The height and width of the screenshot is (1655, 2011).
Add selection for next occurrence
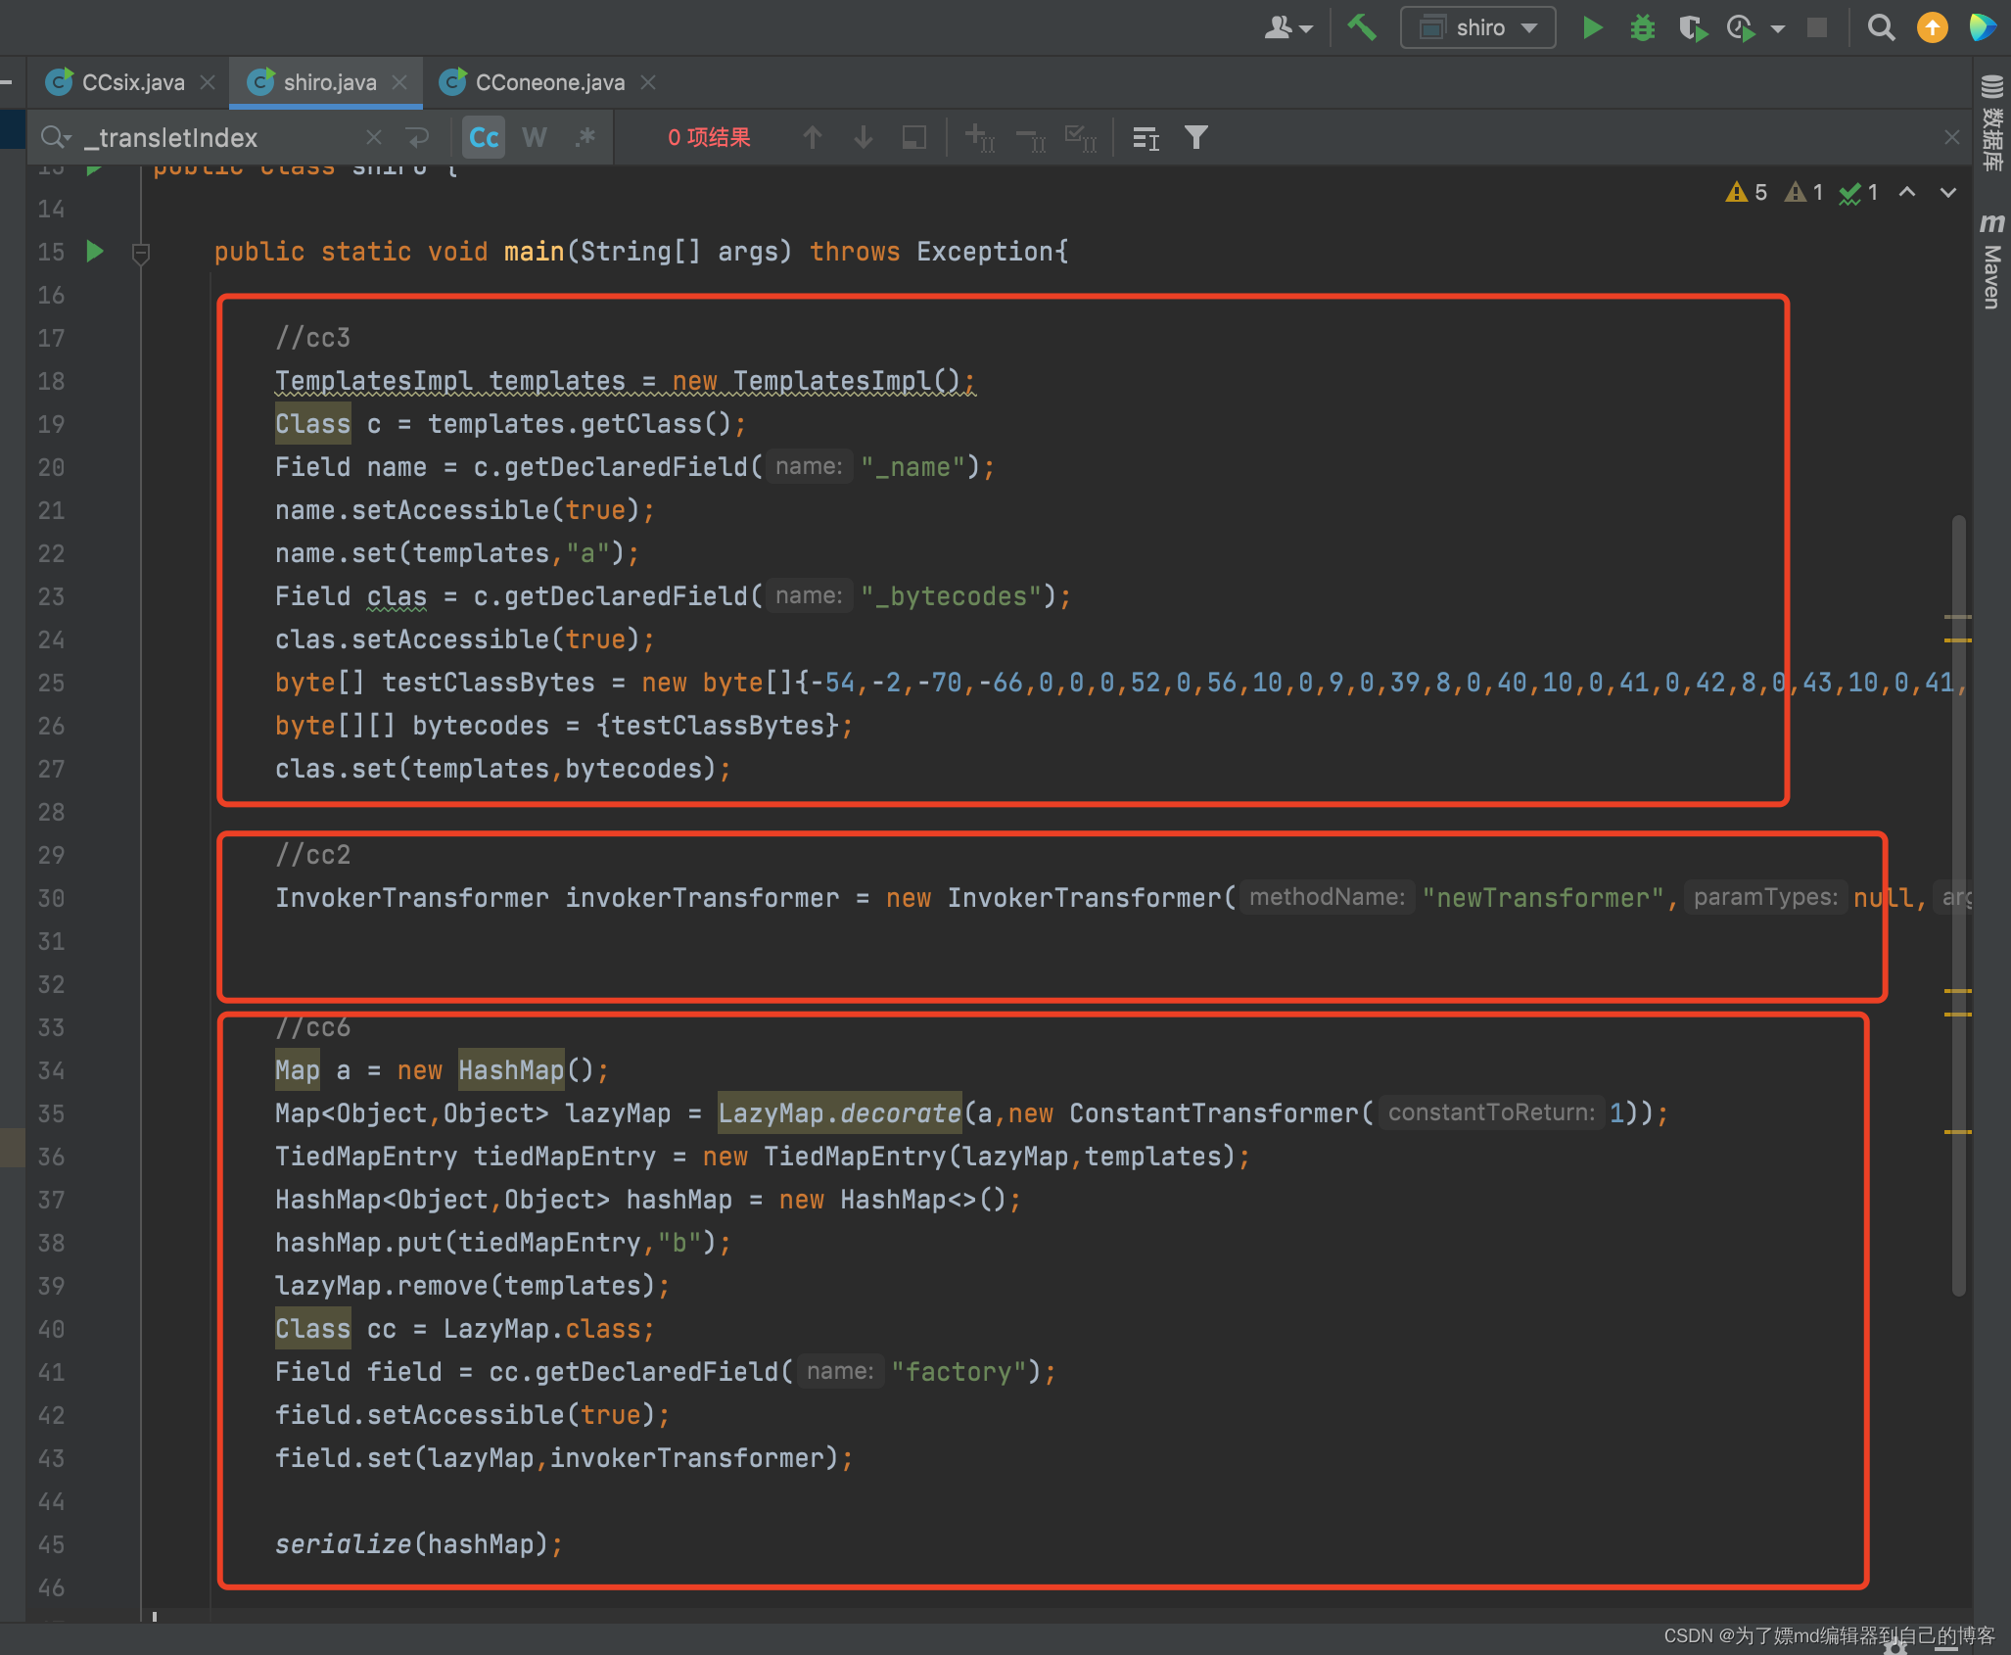[x=980, y=138]
